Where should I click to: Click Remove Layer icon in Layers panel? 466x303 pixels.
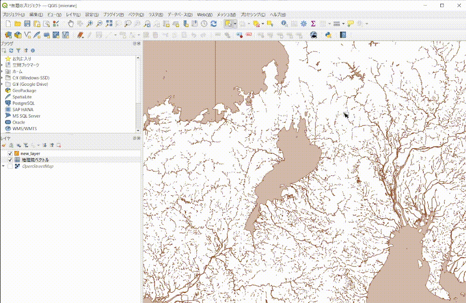[x=59, y=145]
